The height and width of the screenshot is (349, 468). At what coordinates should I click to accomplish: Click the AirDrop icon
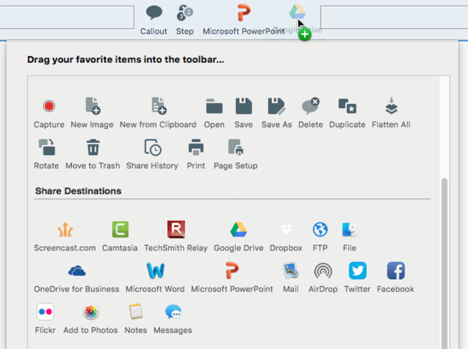(323, 271)
